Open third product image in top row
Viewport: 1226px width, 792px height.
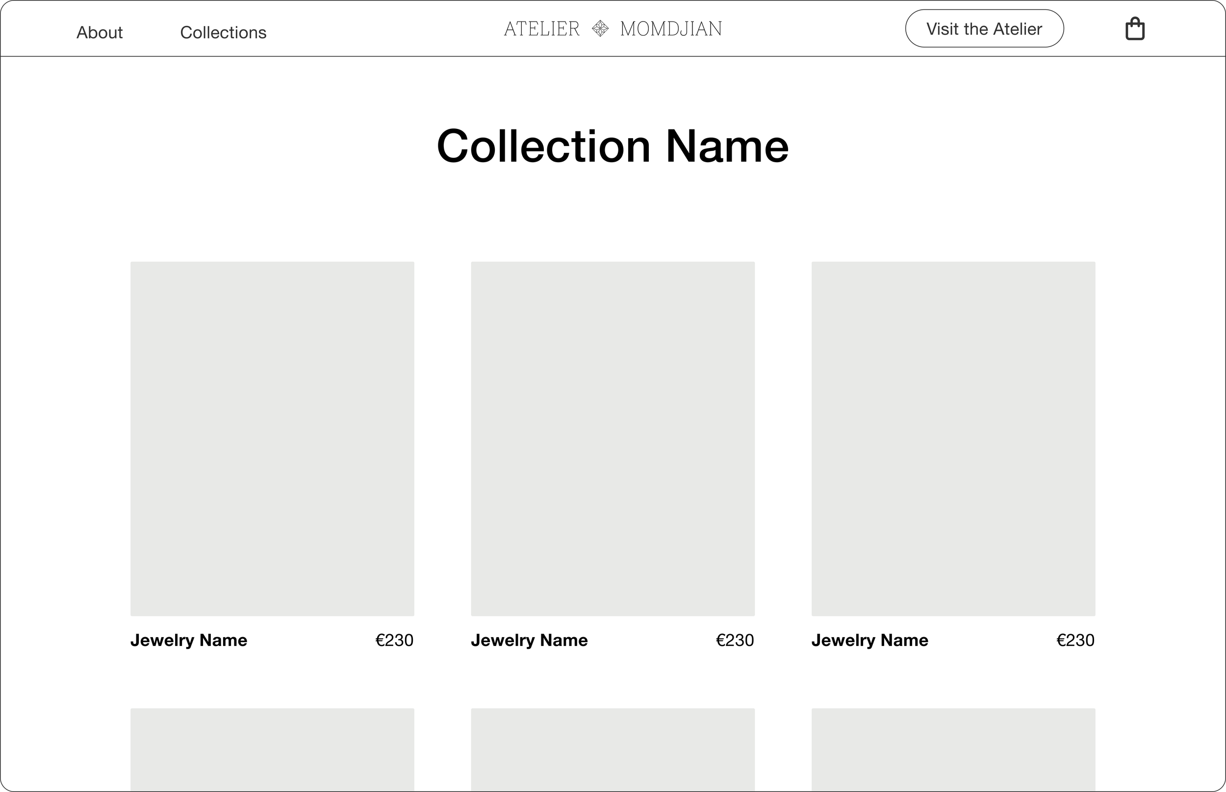[x=953, y=439]
